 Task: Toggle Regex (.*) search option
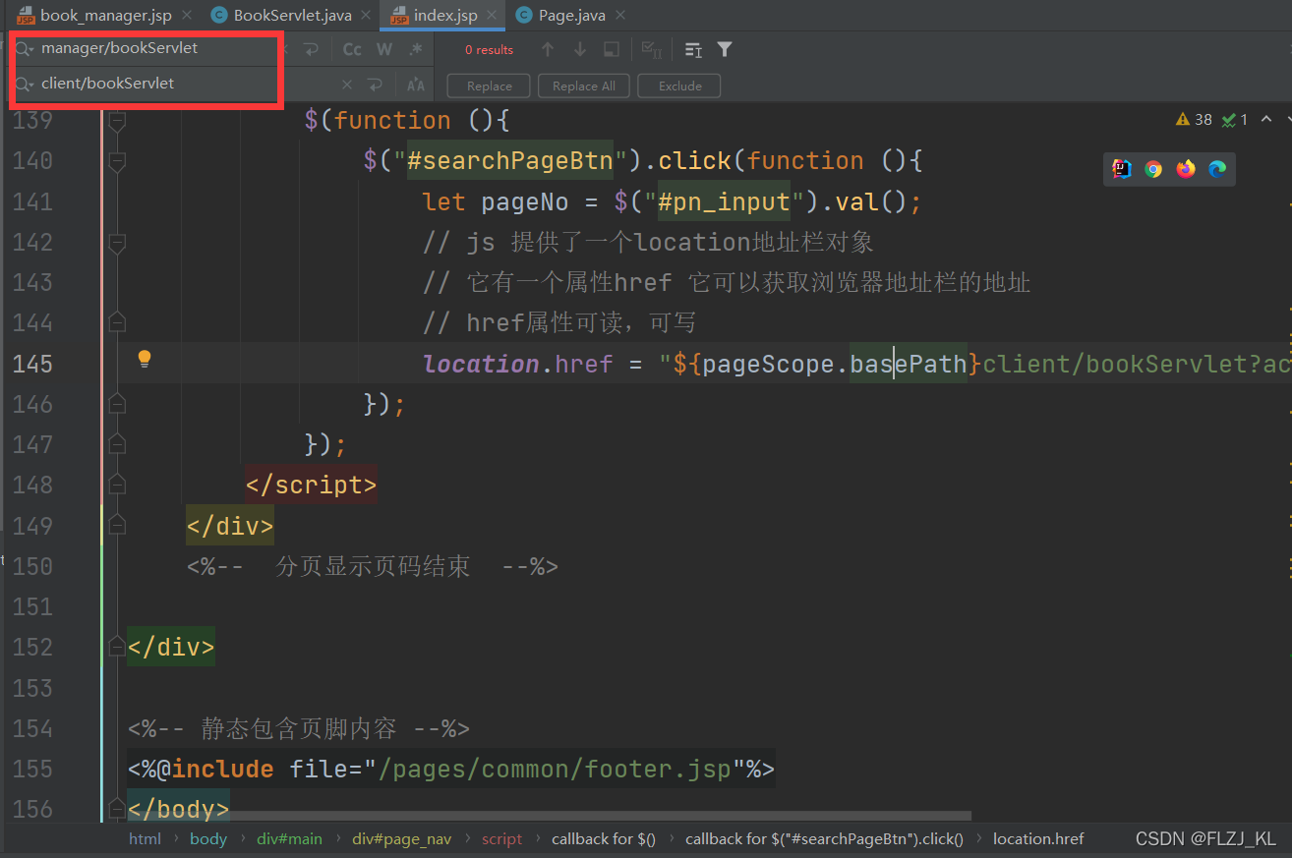[x=416, y=49]
